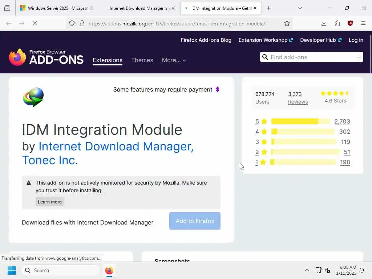This screenshot has width=372, height=279.
Task: Open the notifications bell icon
Action: [362, 270]
